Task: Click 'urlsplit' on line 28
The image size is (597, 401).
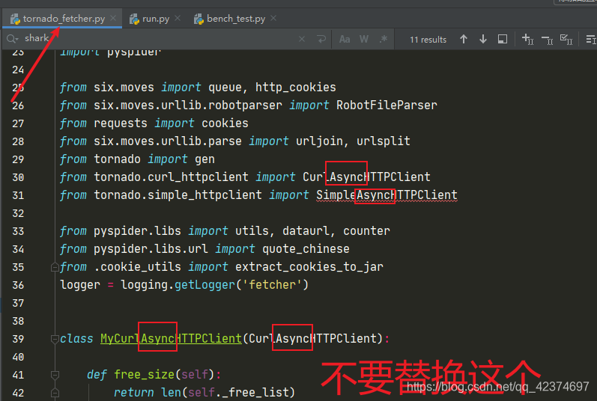Action: (x=383, y=141)
